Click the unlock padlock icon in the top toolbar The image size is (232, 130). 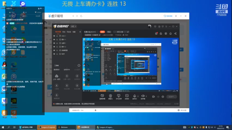(x=161, y=34)
